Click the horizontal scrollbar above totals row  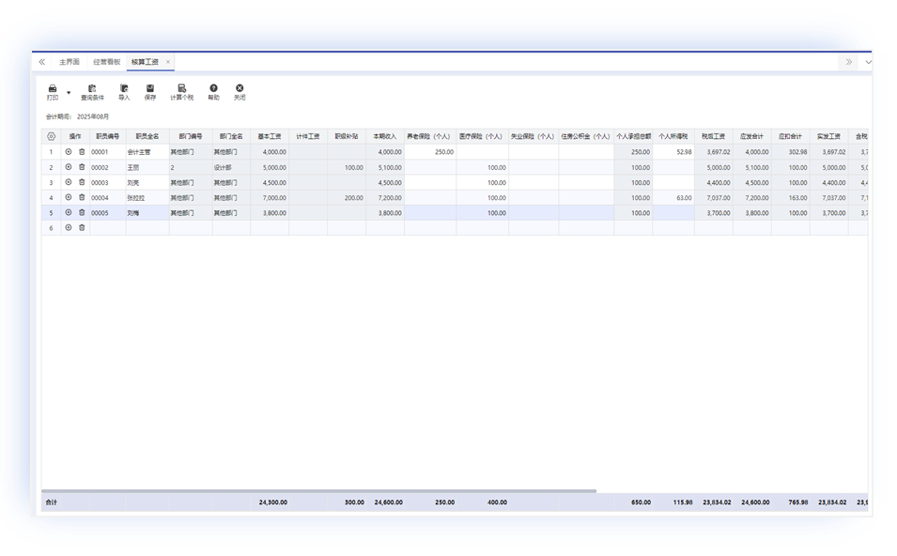coord(319,490)
